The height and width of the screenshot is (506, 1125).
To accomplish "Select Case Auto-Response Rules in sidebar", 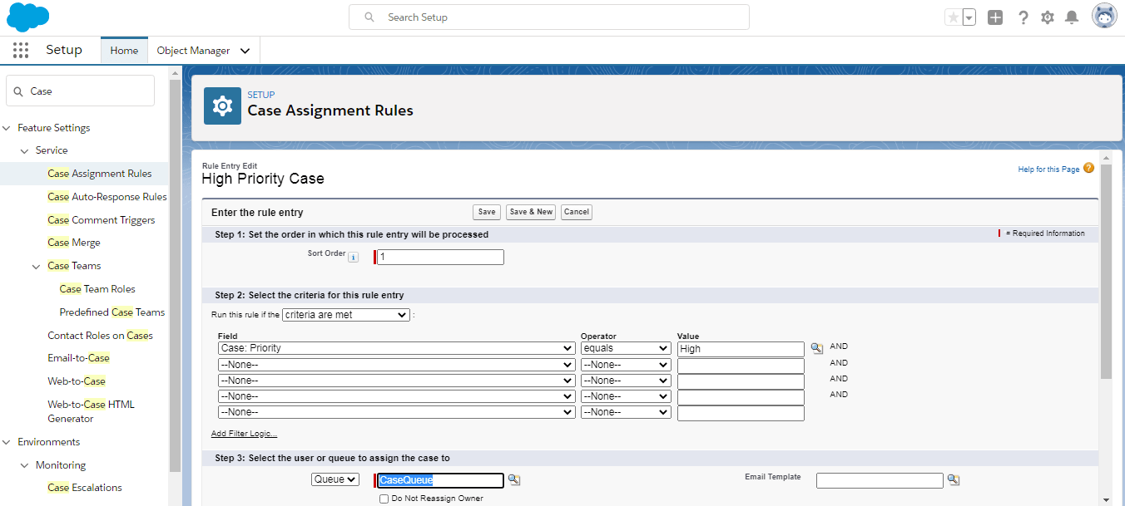I will (x=107, y=197).
